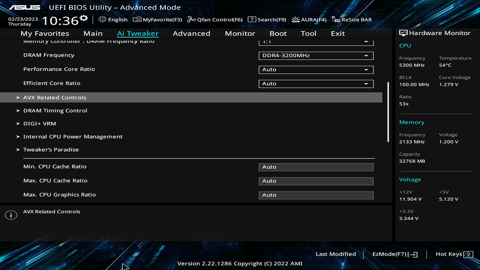
Task: Expand DRAM Timing Control arrow
Action: point(18,110)
